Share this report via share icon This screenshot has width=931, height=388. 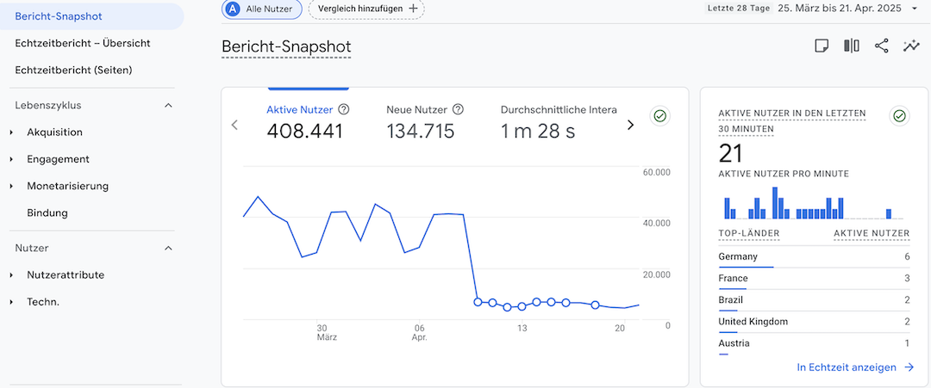(882, 46)
